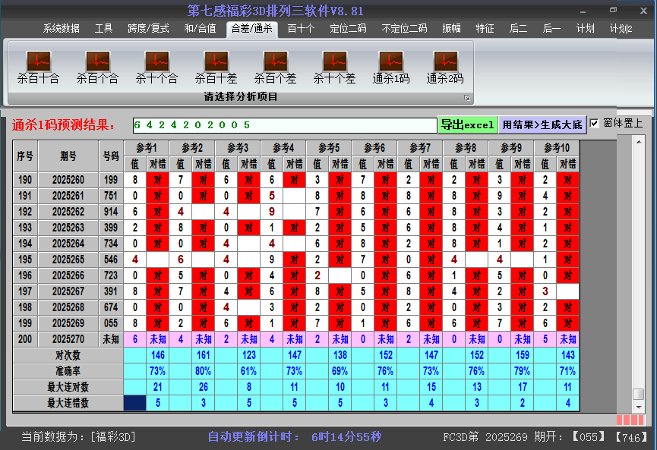Image resolution: width=657 pixels, height=450 pixels.
Task: Launch the 通杀2码 prediction icon
Action: tap(445, 61)
